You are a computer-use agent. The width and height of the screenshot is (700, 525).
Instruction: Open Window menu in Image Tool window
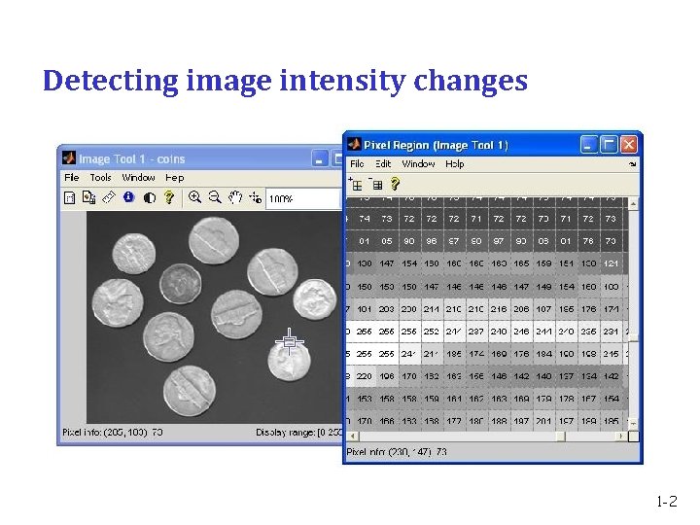(138, 178)
